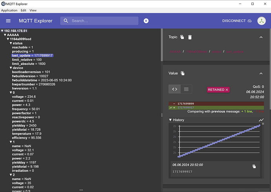Screen dimensions: 271x192
Task: Collapse the 192.168.178.51 root node
Action: tap(2, 31)
